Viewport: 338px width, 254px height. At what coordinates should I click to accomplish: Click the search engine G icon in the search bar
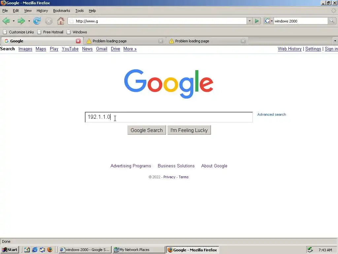(x=267, y=21)
